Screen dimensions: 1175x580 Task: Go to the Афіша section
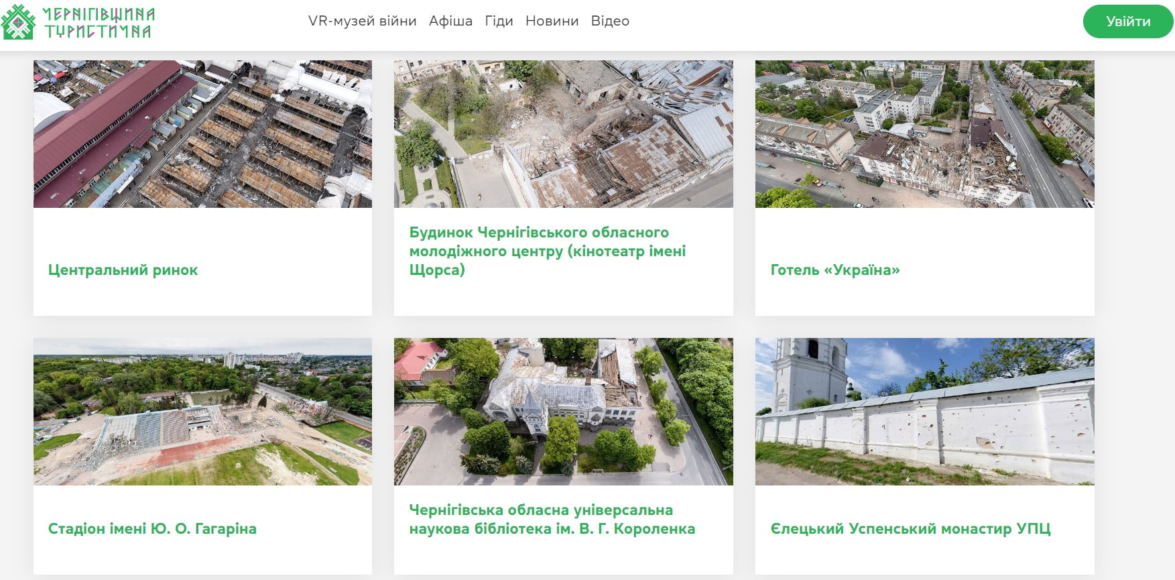click(450, 21)
